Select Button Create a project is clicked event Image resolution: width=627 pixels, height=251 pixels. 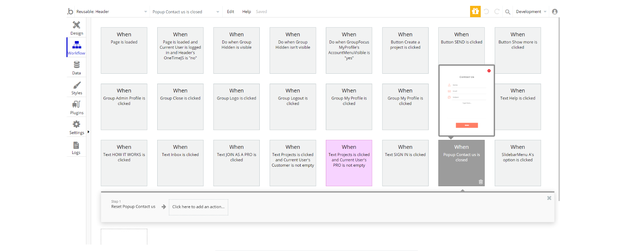click(405, 50)
